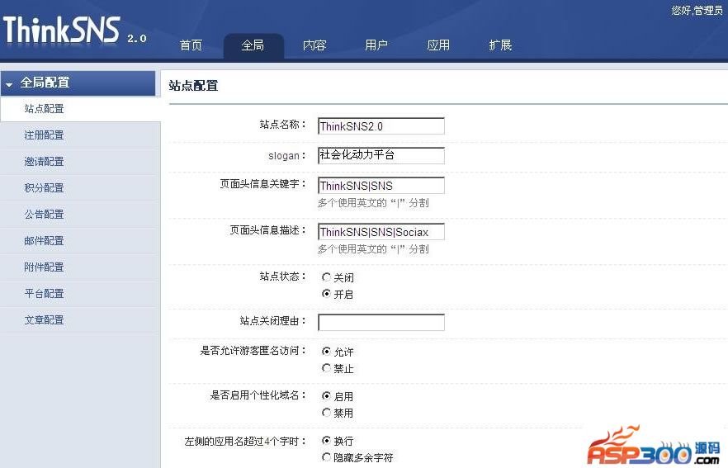Viewport: 728px width, 468px height.
Task: Click hint text under 页面头信息关键字 field
Action: (x=373, y=203)
